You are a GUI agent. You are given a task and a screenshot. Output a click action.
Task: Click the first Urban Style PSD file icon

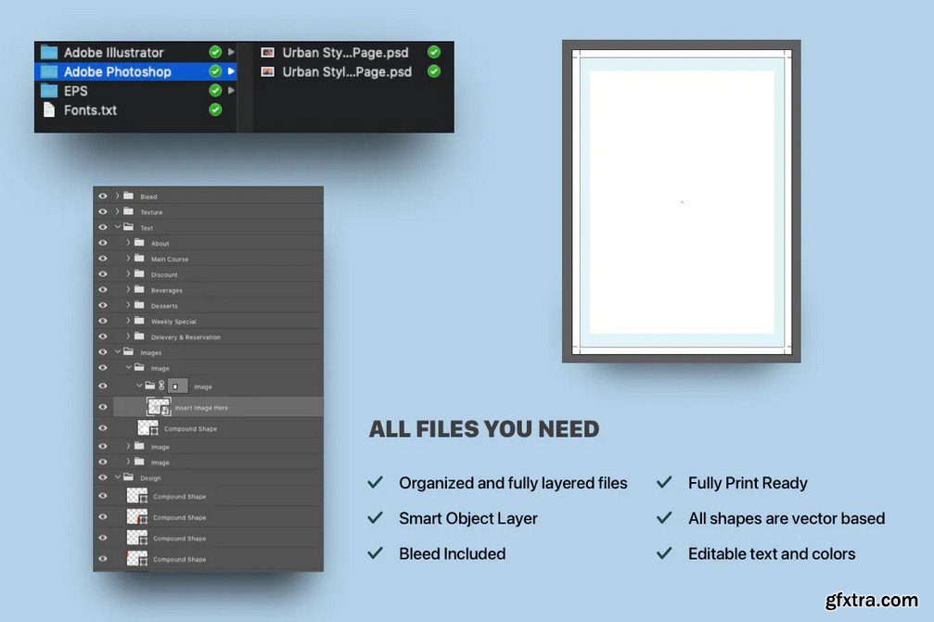click(x=268, y=53)
